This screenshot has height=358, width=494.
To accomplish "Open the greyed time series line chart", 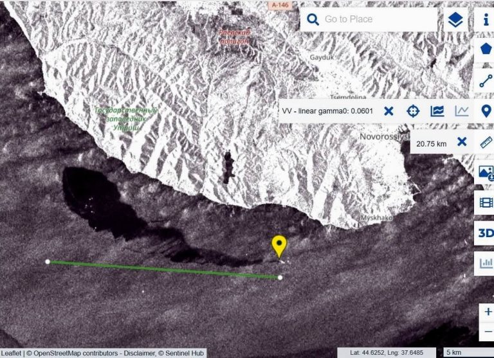I will 462,111.
